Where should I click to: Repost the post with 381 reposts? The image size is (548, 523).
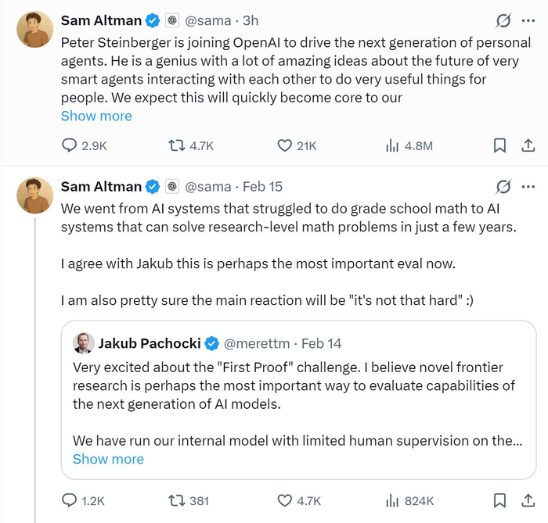178,500
